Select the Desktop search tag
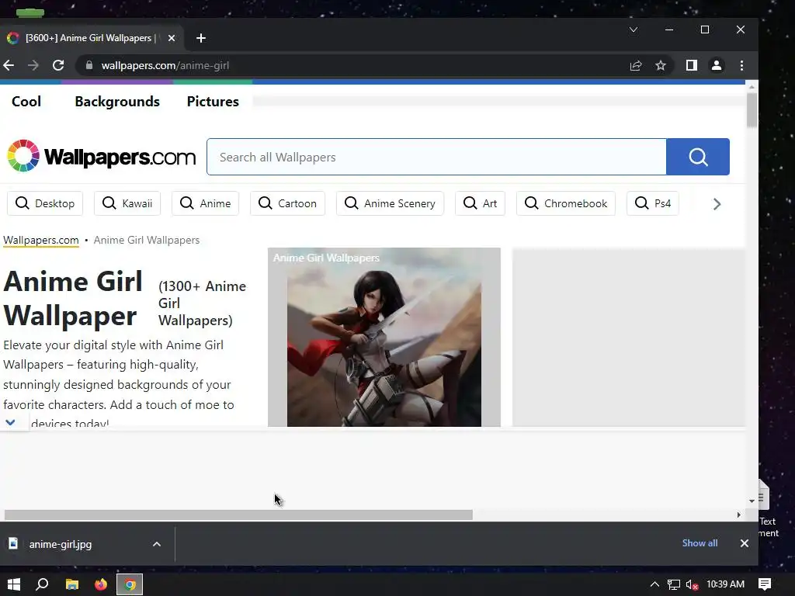 point(45,203)
